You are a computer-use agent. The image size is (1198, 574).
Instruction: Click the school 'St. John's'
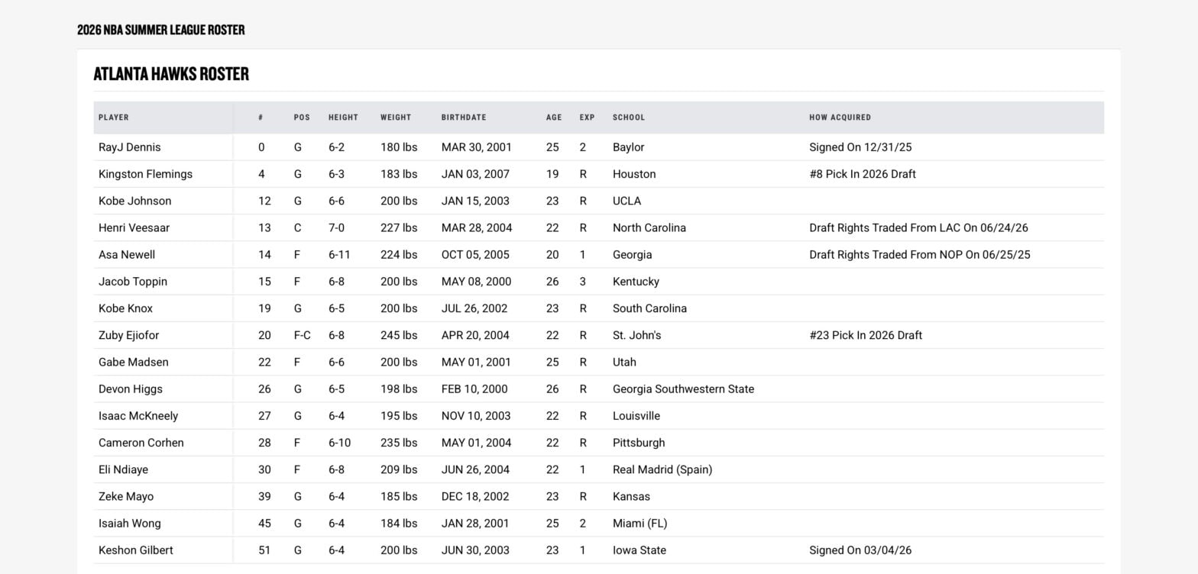[636, 335]
